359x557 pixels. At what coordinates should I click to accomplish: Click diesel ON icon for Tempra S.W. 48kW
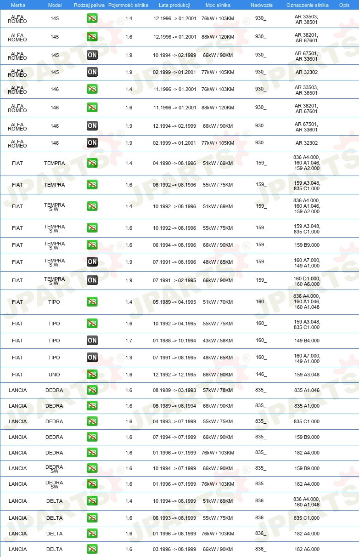pyautogui.click(x=92, y=262)
